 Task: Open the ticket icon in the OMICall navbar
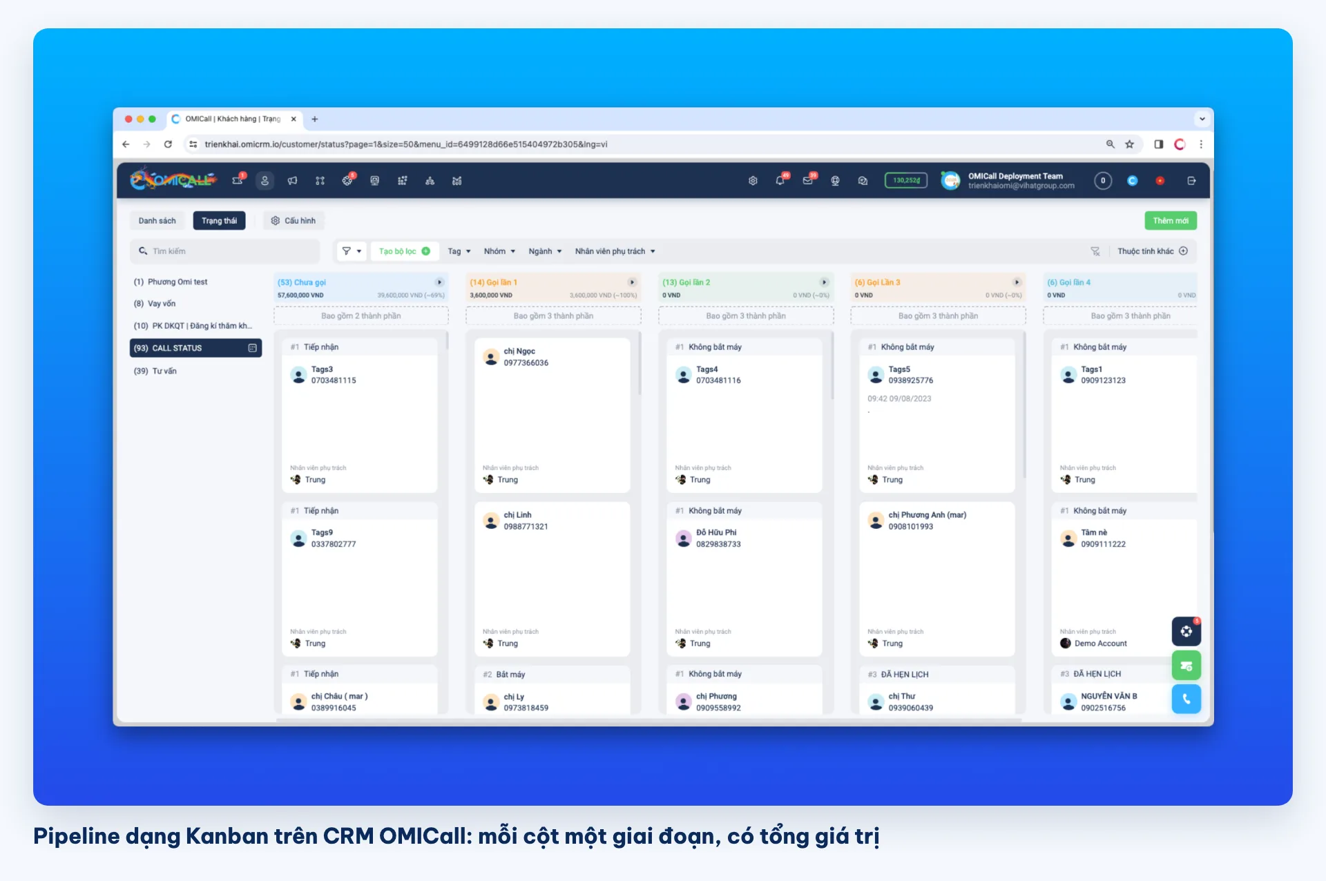pyautogui.click(x=238, y=181)
